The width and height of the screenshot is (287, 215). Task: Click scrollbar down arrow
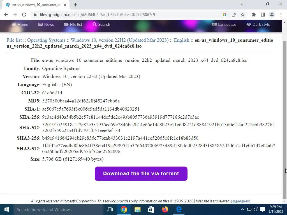[285, 202]
